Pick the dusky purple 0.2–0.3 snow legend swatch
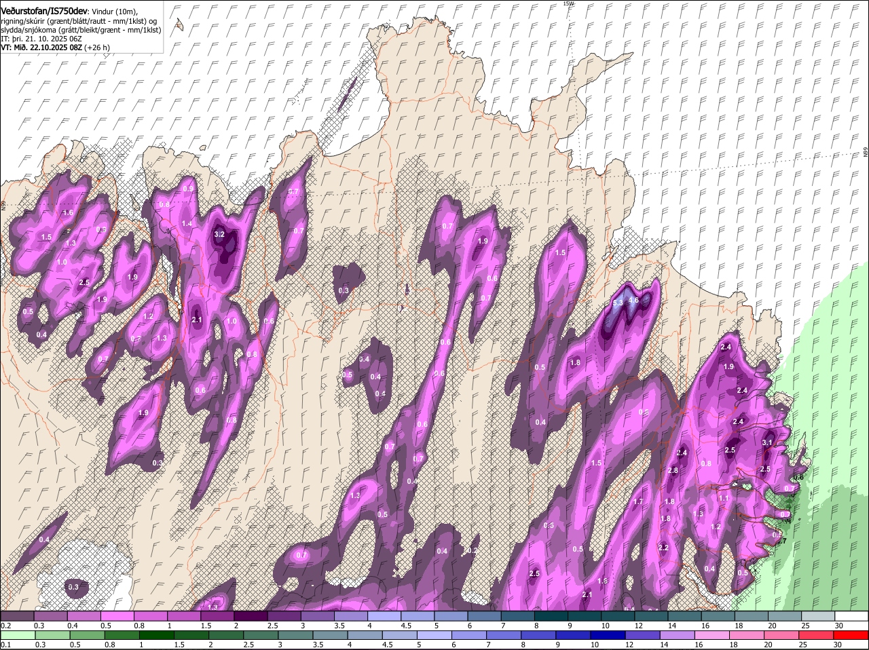The image size is (869, 650). pos(17,616)
